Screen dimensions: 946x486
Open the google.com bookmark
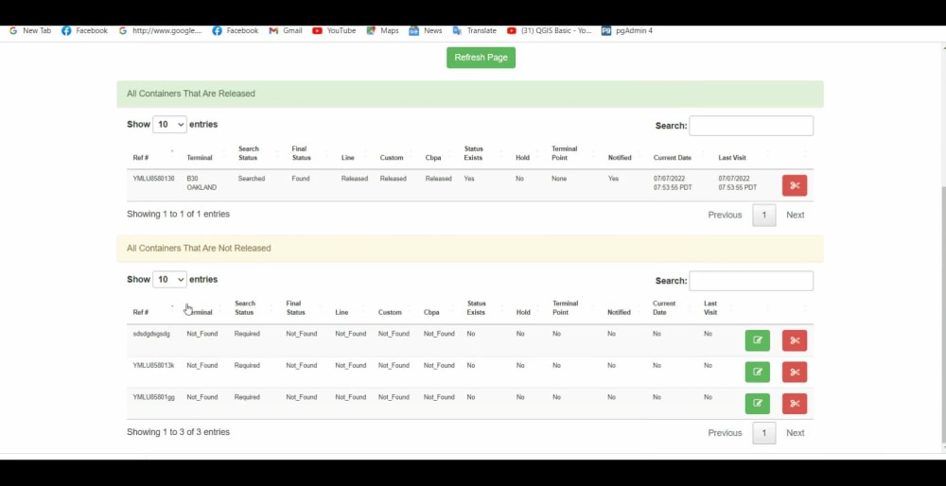(161, 31)
